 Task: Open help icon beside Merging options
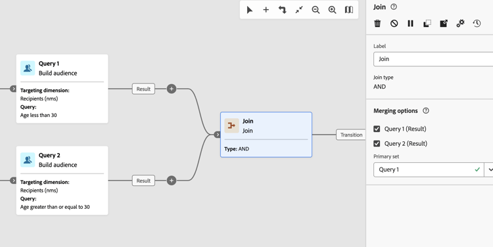(x=426, y=110)
